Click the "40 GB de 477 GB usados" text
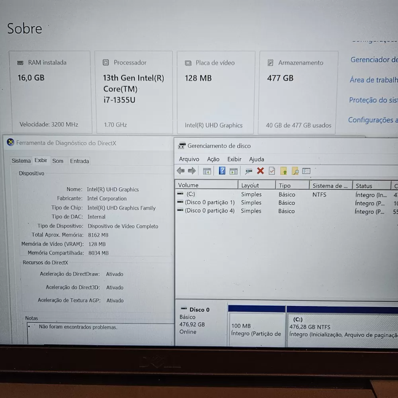 [298, 125]
